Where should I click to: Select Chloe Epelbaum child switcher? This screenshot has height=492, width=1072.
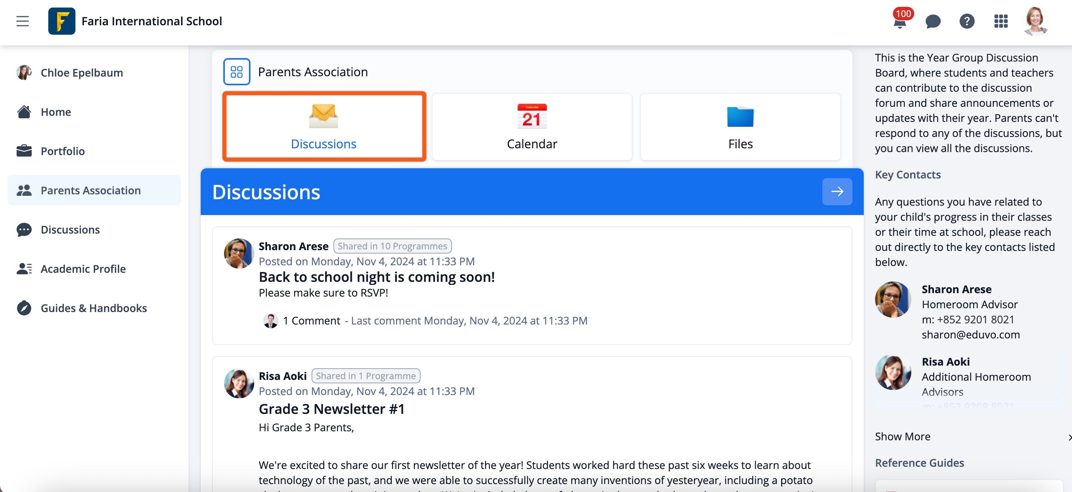81,72
